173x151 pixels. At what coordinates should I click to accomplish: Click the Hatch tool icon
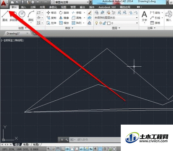(38, 23)
